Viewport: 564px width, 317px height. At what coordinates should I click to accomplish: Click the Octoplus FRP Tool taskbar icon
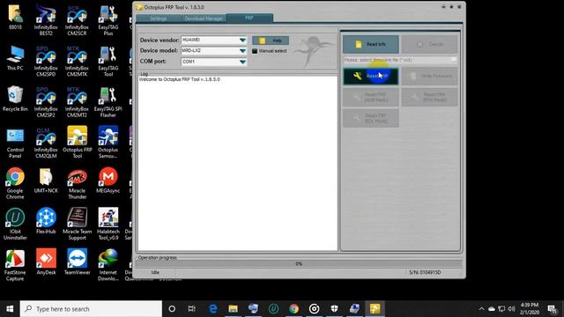tap(375, 309)
